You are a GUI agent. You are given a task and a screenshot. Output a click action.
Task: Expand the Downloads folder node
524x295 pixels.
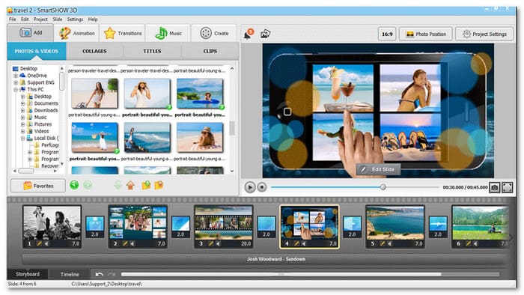click(x=22, y=110)
